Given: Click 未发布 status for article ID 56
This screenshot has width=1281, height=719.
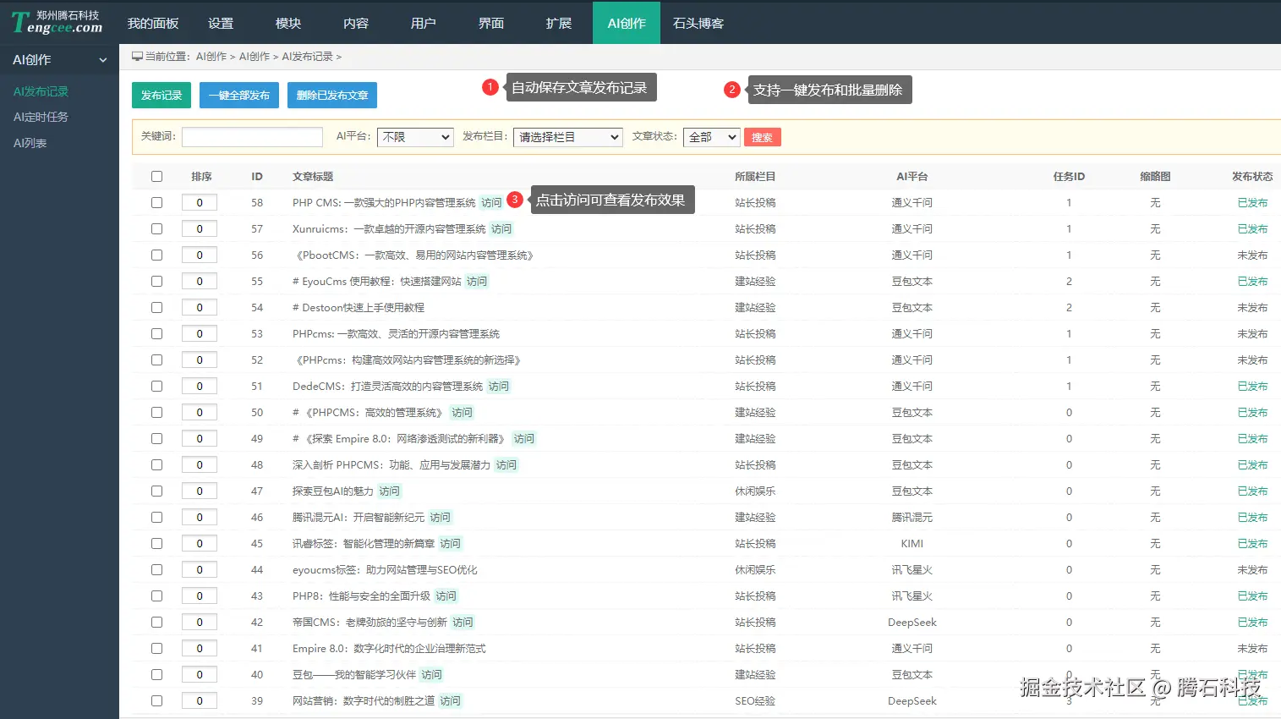Looking at the screenshot, I should (x=1252, y=255).
